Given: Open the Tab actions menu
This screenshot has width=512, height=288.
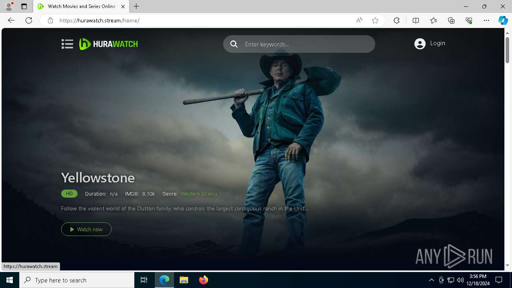Looking at the screenshot, I should pos(24,6).
